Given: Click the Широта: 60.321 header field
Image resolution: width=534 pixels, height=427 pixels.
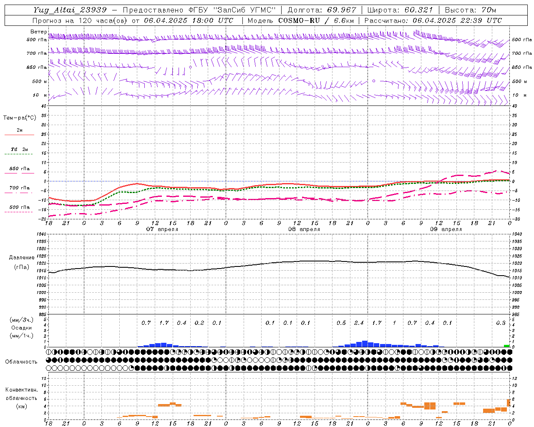Looking at the screenshot, I should click(x=401, y=10).
